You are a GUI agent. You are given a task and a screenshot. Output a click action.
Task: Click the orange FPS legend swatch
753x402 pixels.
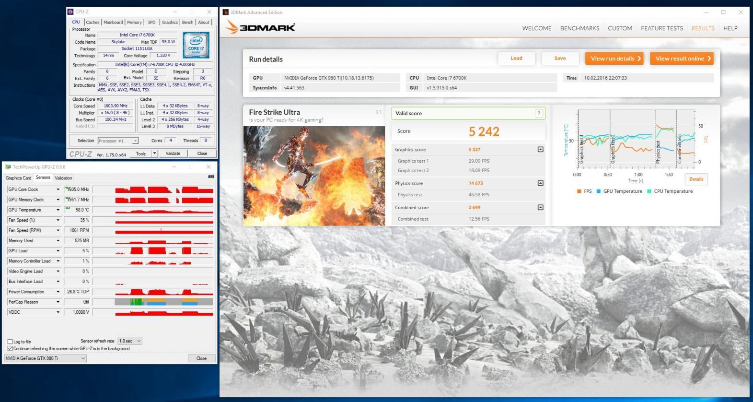coord(579,191)
